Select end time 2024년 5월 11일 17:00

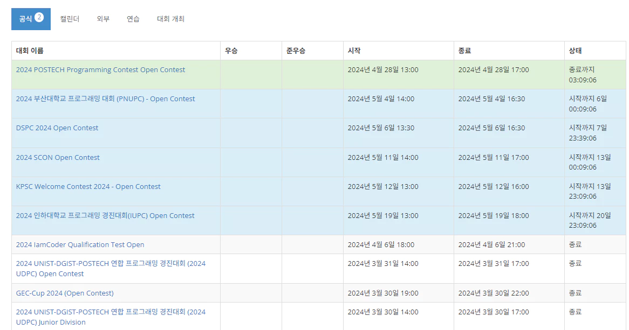pos(494,157)
